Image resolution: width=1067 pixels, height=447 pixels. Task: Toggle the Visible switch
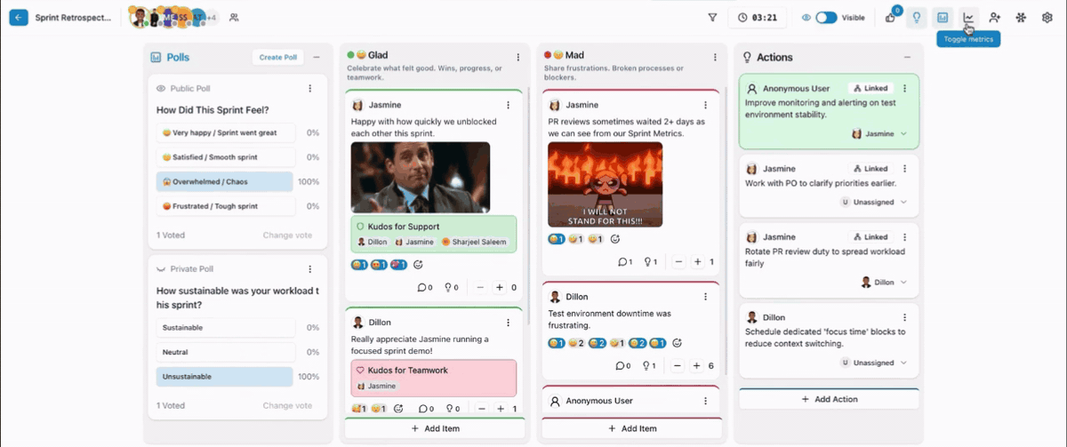coord(826,17)
